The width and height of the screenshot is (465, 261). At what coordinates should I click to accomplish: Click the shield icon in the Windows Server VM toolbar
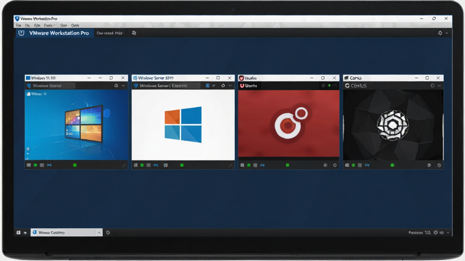click(x=136, y=86)
